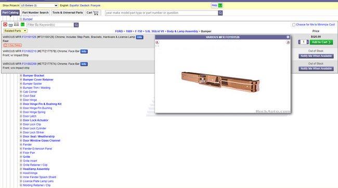The height and width of the screenshot is (188, 338).
Task: Switch to the Part Catalog tab
Action: [10, 12]
